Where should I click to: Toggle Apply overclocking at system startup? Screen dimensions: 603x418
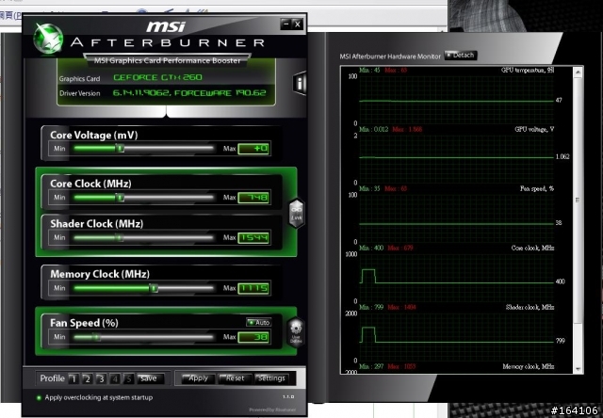[x=94, y=397]
